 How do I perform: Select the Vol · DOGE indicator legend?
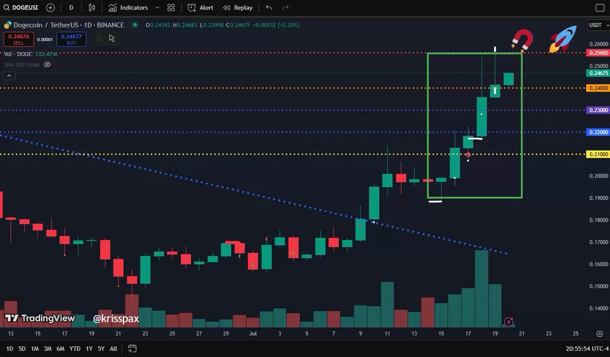(x=18, y=54)
